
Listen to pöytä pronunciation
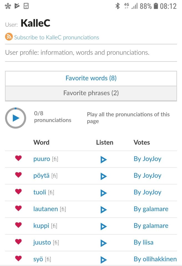click(x=103, y=176)
